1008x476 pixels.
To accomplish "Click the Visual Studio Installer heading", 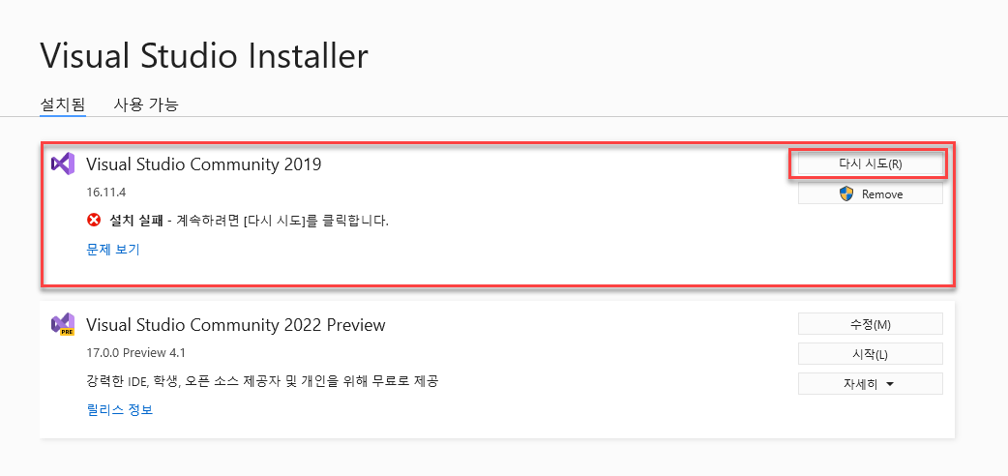I will 204,55.
